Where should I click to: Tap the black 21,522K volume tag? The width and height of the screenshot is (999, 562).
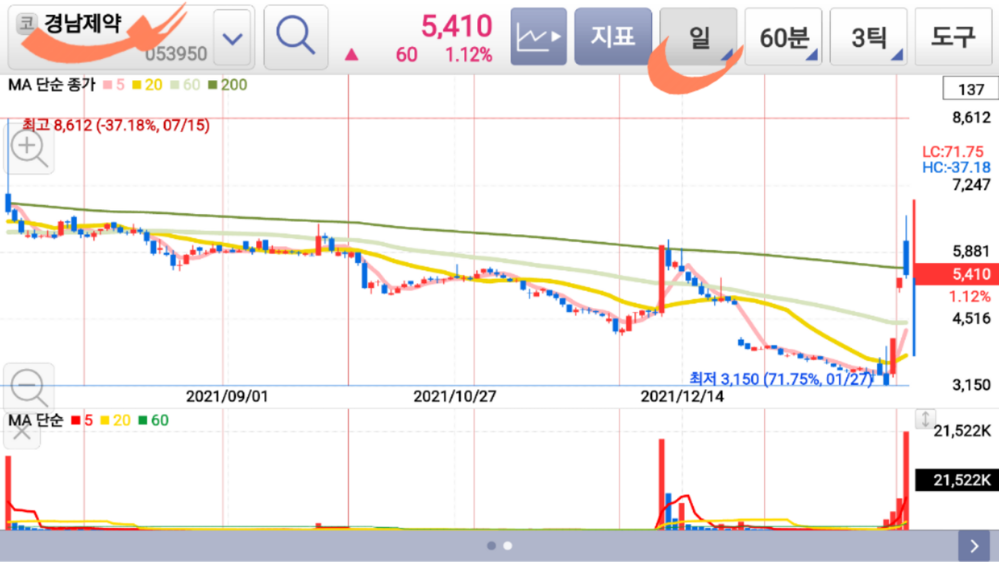(x=957, y=480)
